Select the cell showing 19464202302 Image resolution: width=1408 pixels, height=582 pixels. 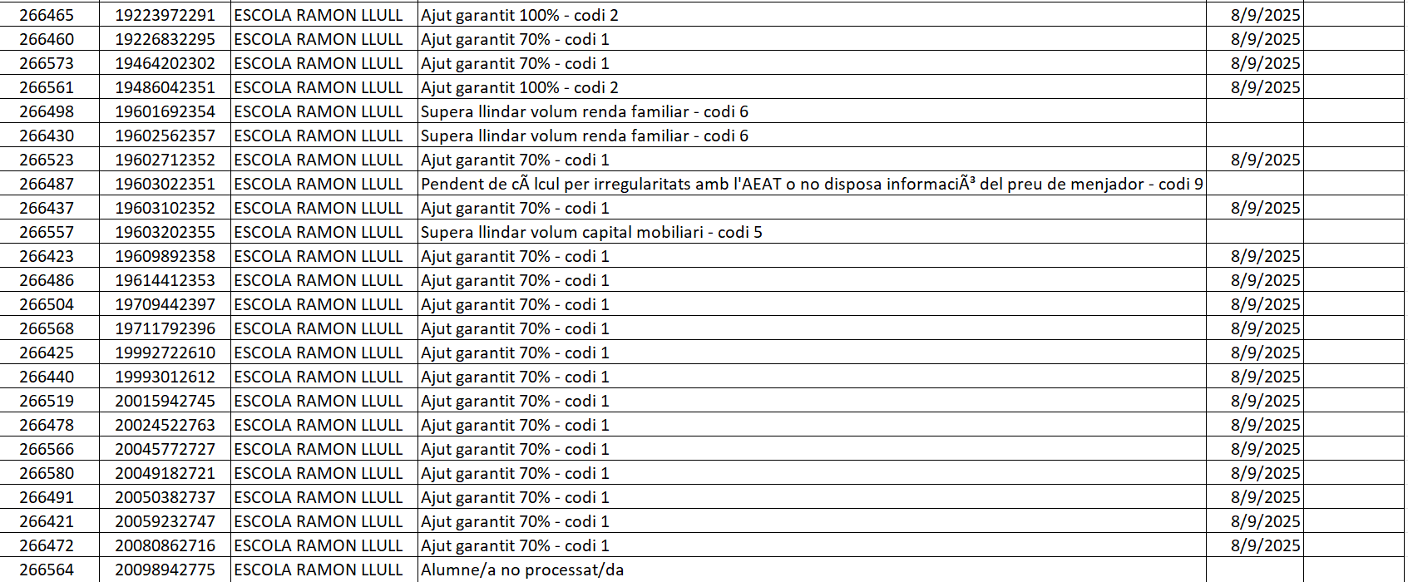[x=165, y=63]
